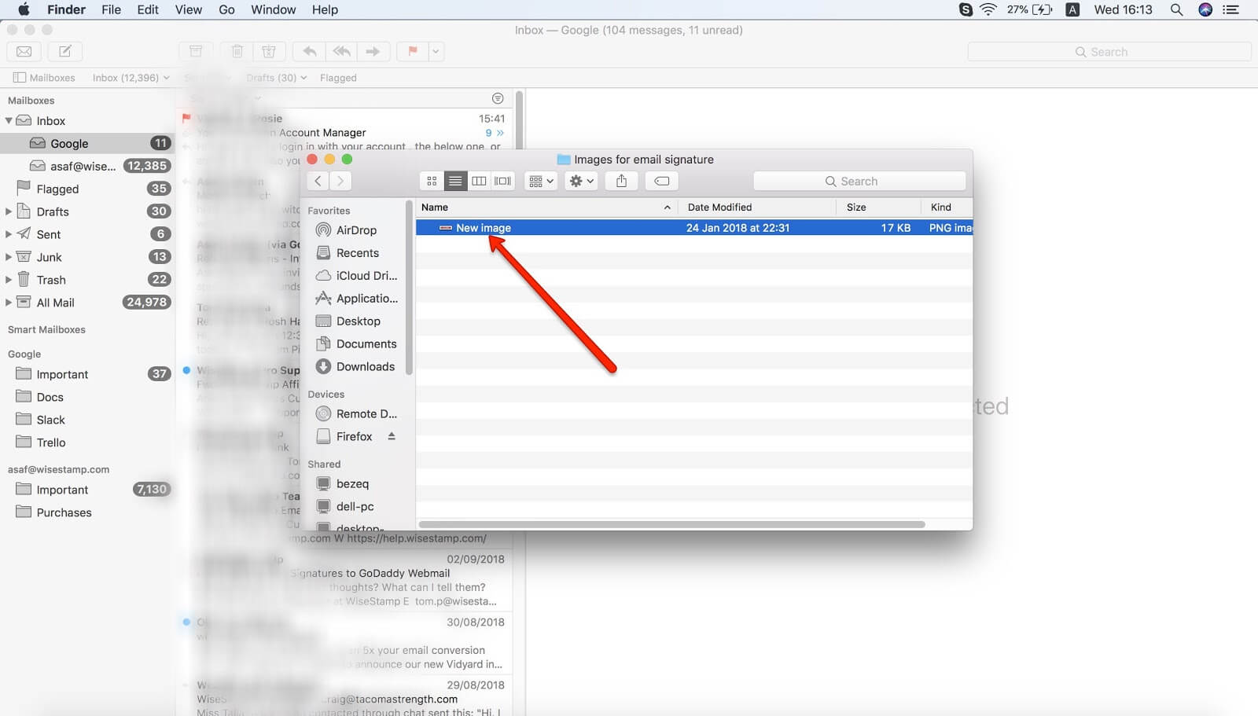
Task: Mark the message as junk mail
Action: 270,51
